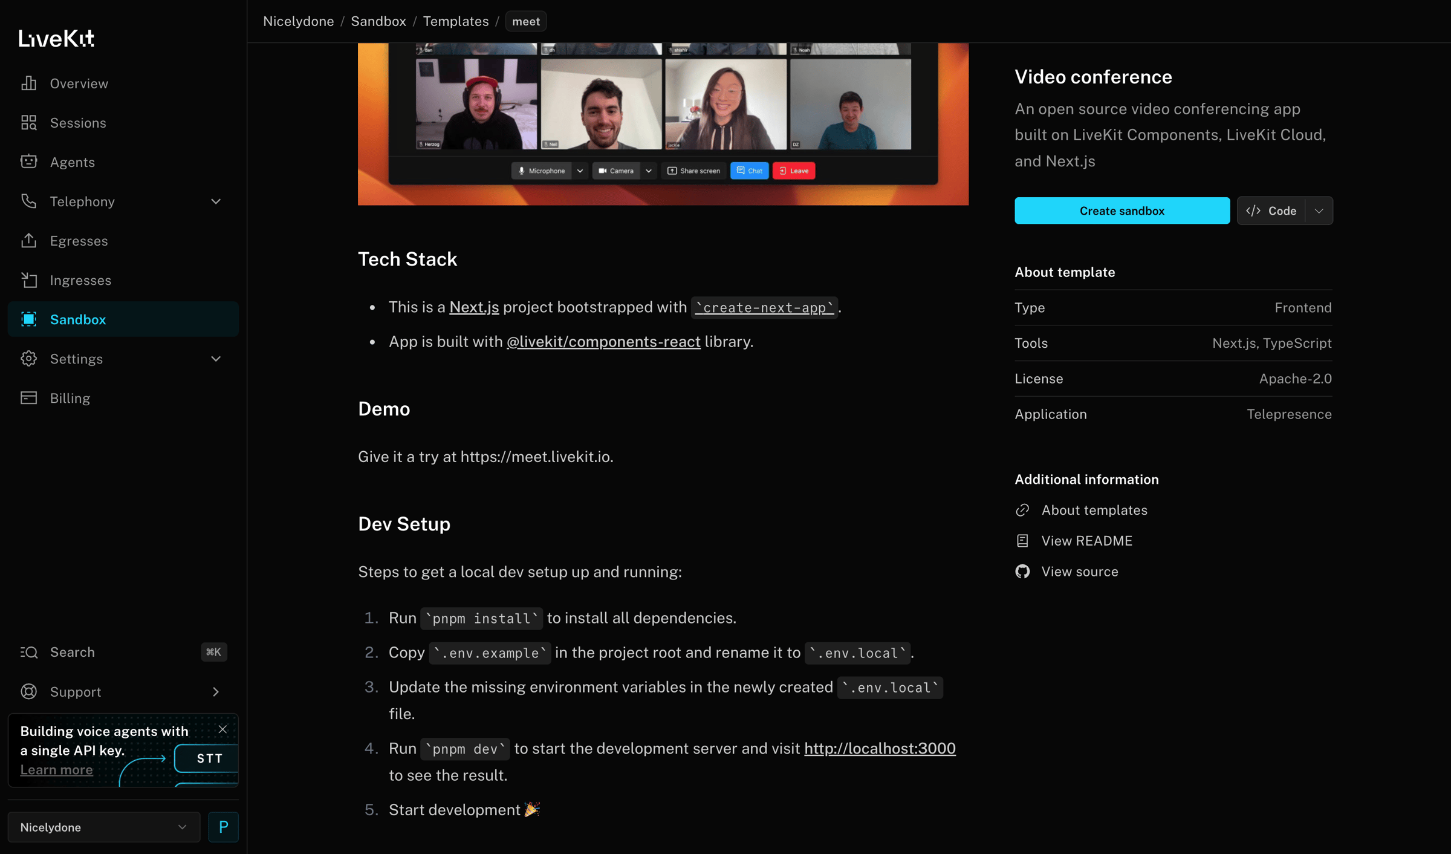Click the document icon beside View README
The image size is (1451, 854).
pos(1022,541)
